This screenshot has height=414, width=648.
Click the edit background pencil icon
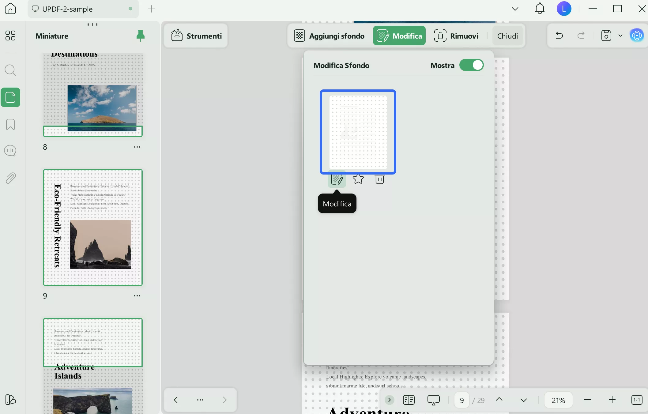click(337, 179)
